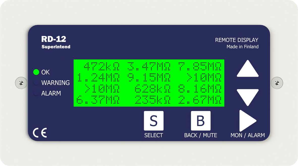Click the Superintend brand name

(x=56, y=47)
